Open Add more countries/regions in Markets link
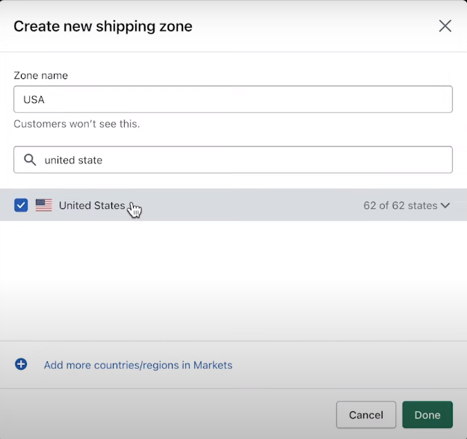Screen dimensions: 467x439 pos(138,365)
